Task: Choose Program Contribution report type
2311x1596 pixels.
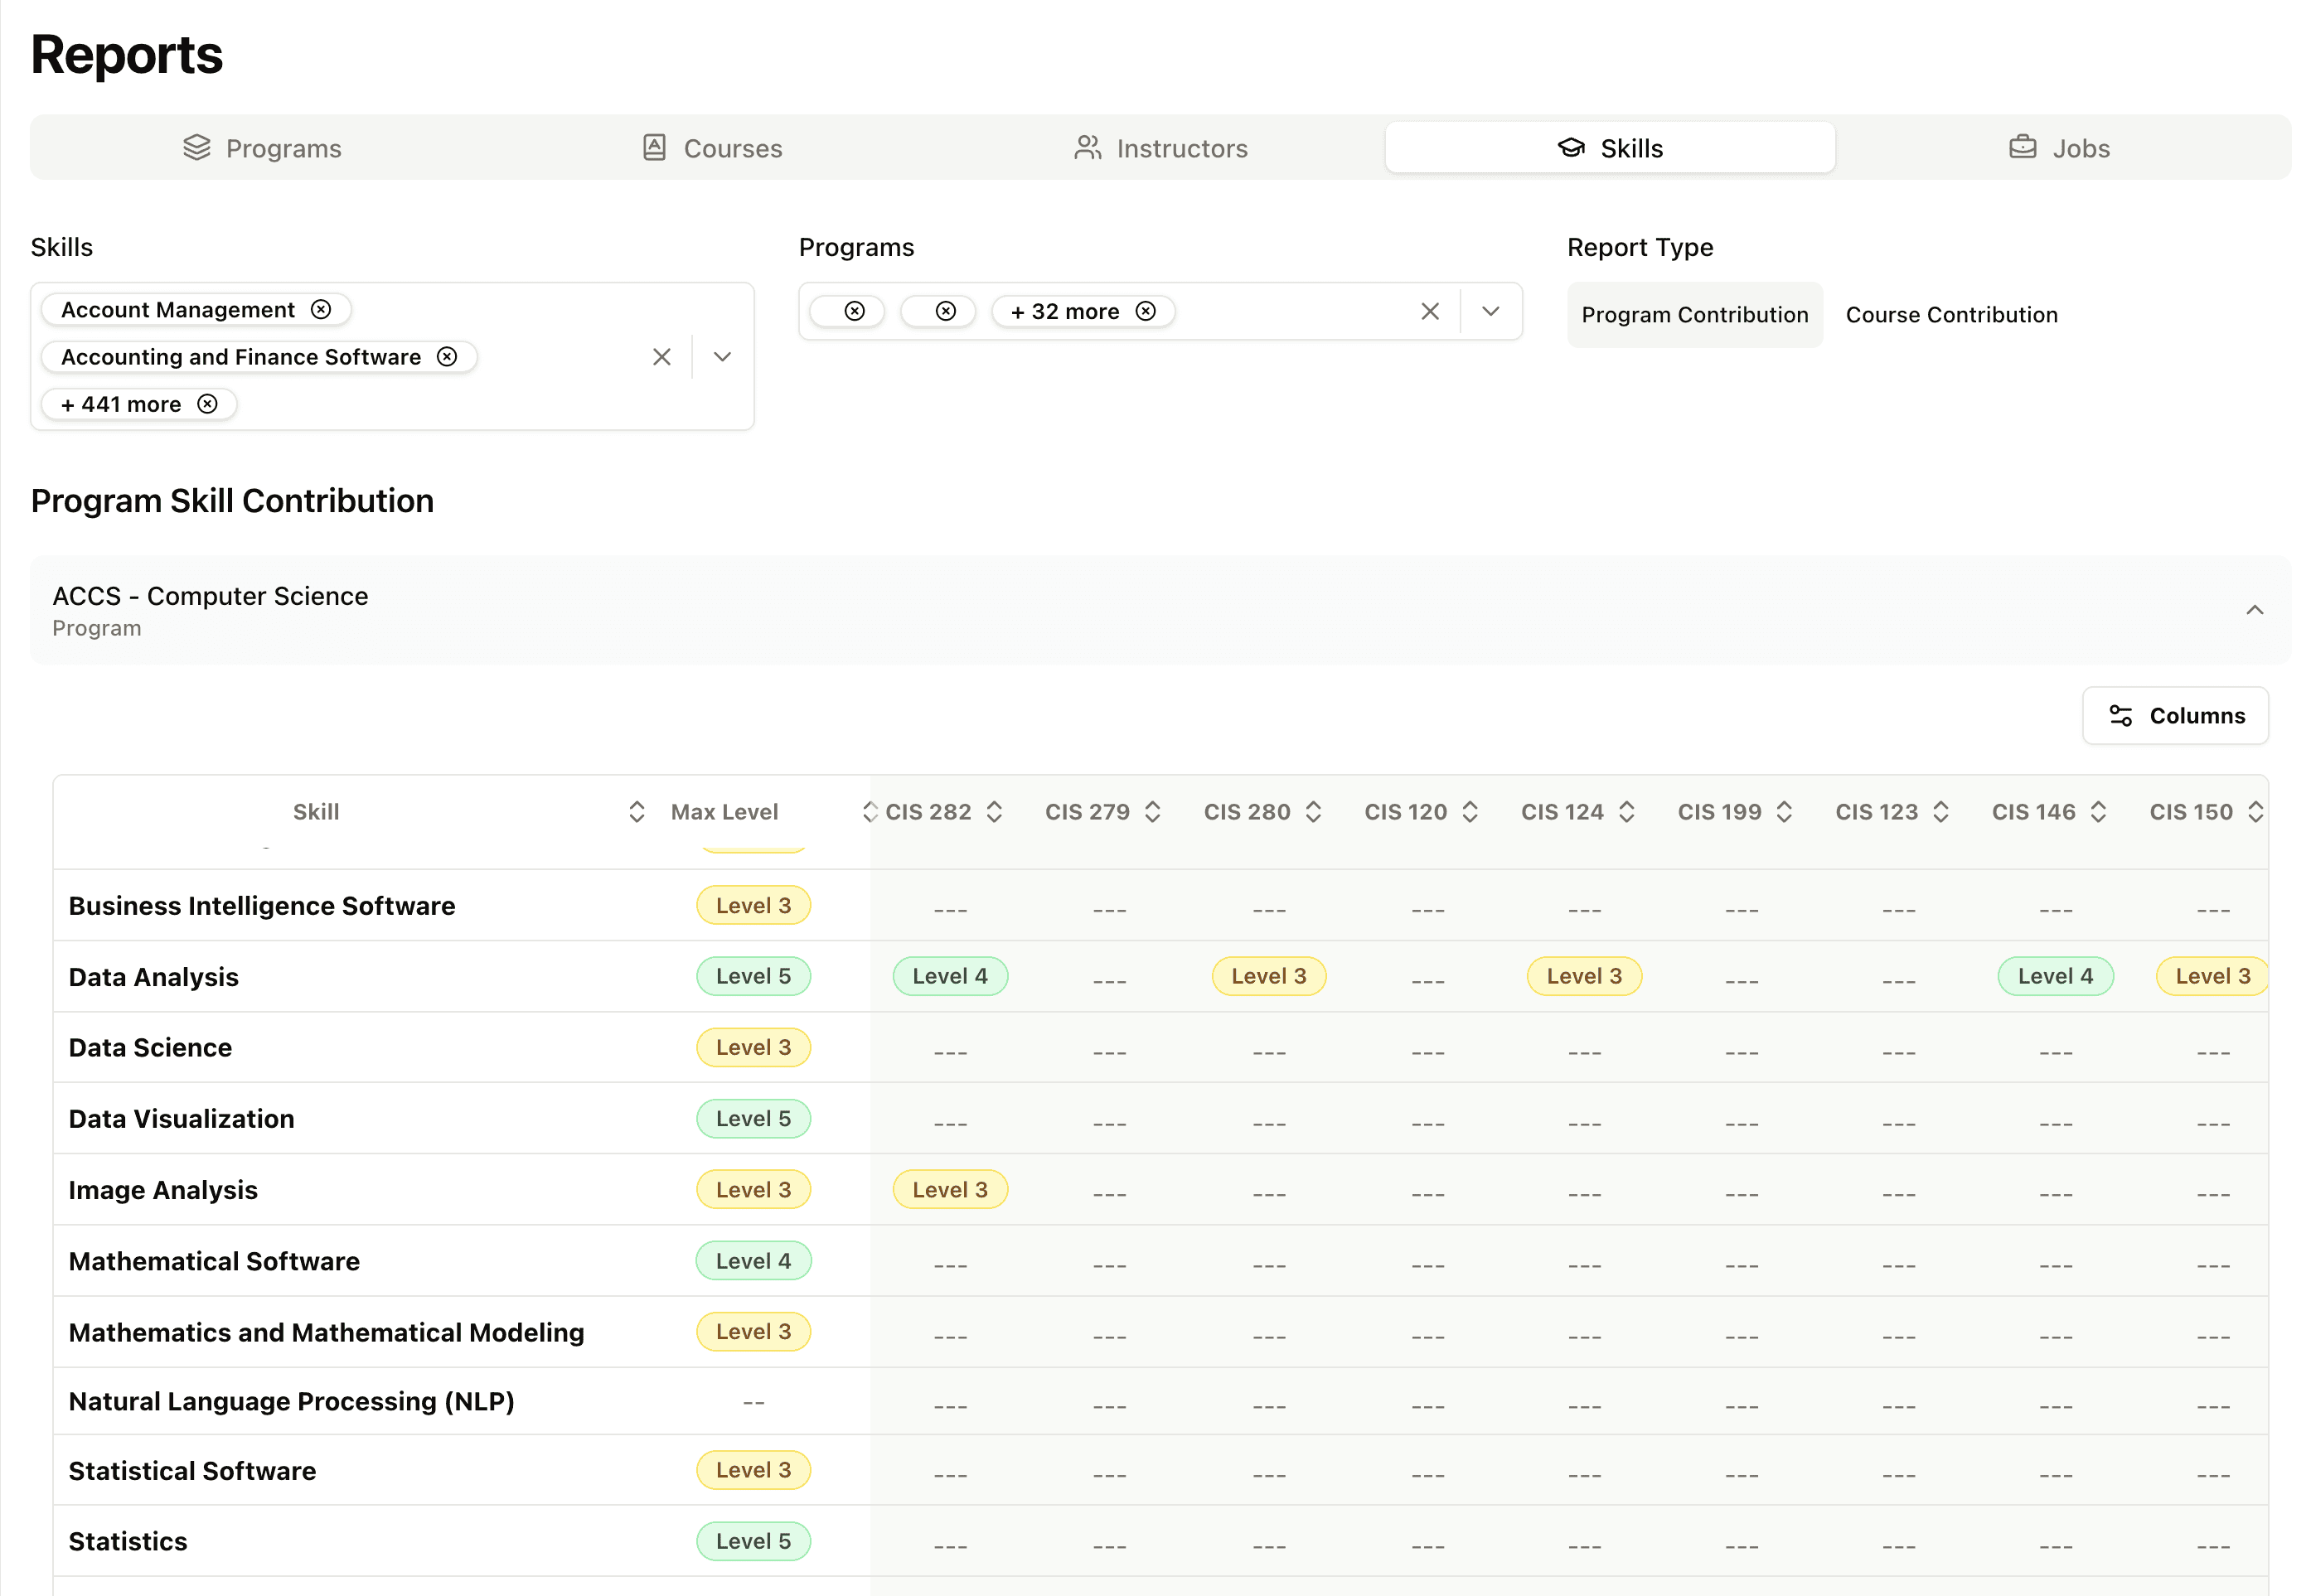Action: tap(1694, 315)
